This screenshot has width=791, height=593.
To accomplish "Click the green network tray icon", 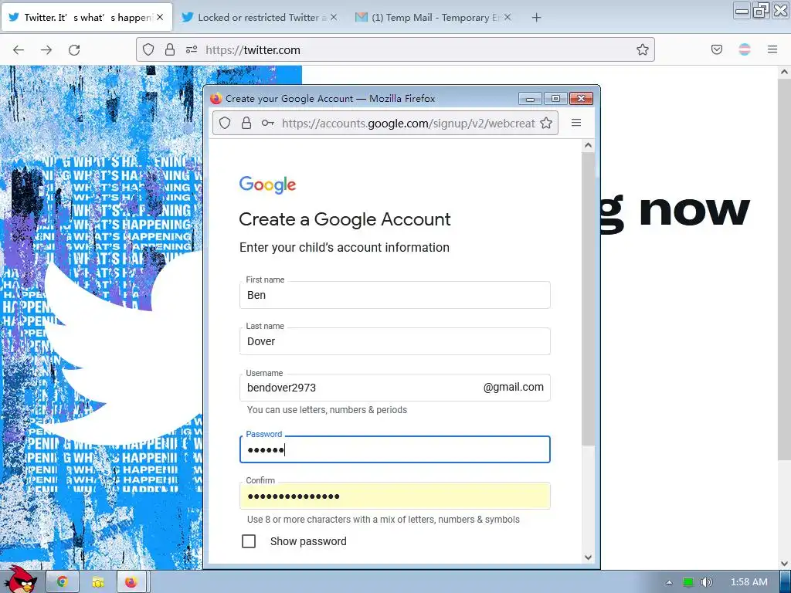I will point(688,582).
